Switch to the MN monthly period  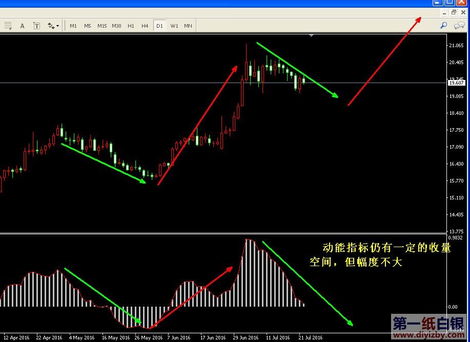188,26
